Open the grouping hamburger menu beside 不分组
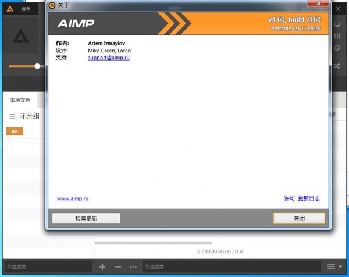The width and height of the screenshot is (349, 277). pyautogui.click(x=12, y=116)
